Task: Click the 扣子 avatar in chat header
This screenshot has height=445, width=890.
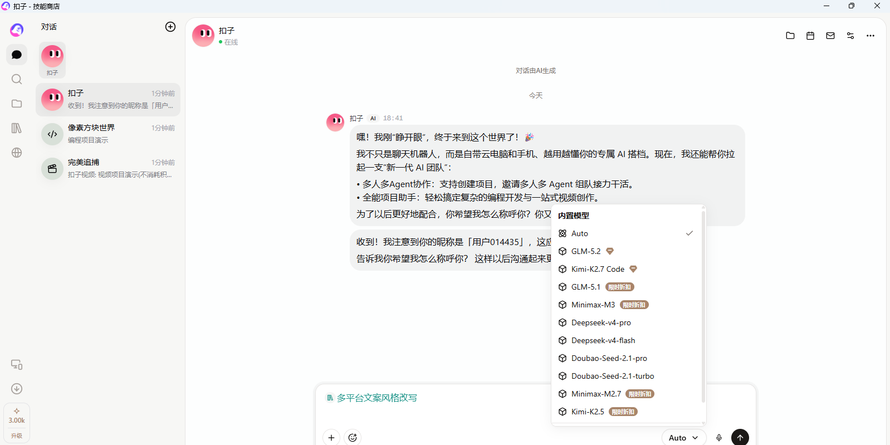Action: [203, 36]
